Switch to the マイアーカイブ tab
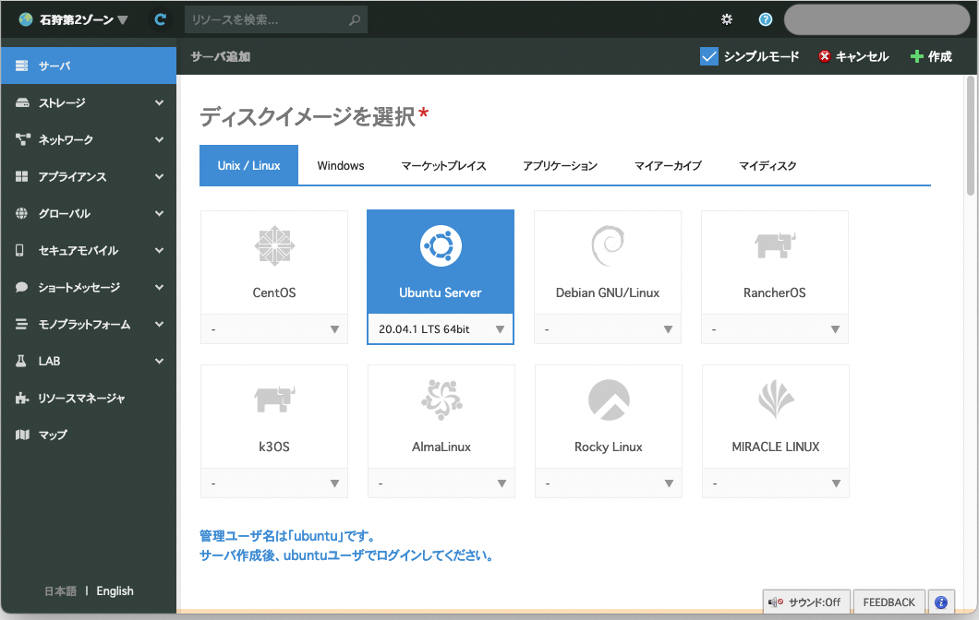Image resolution: width=979 pixels, height=620 pixels. click(668, 165)
